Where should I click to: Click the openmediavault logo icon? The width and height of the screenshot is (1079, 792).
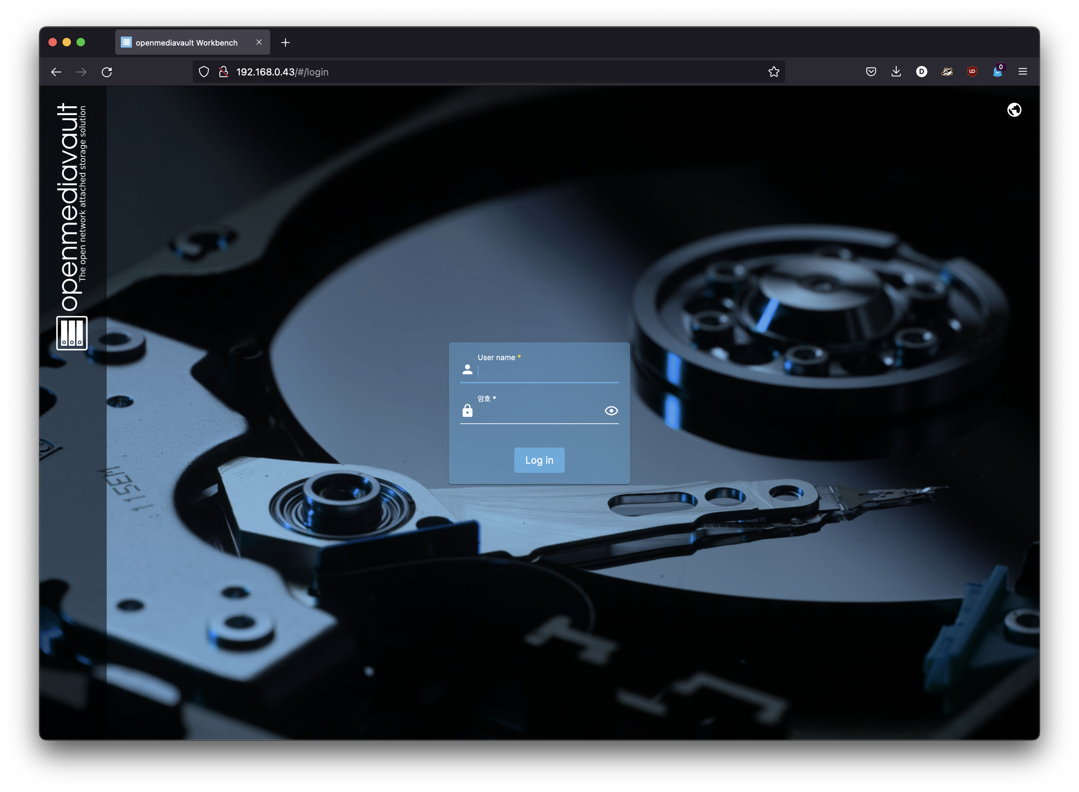(72, 333)
